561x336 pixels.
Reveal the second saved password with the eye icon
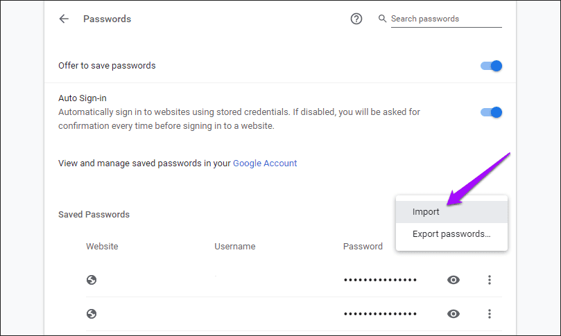pos(454,314)
